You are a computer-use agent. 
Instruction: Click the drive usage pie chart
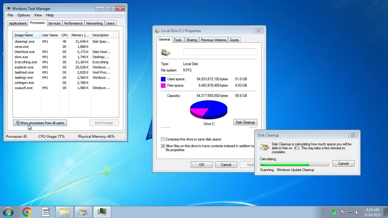click(209, 110)
